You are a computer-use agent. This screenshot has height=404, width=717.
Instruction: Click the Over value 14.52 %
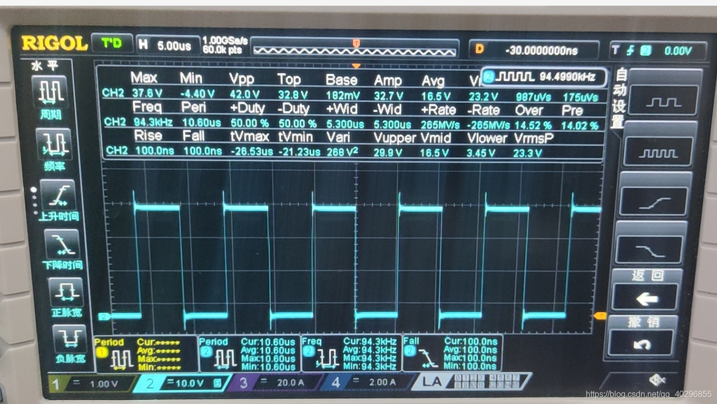coord(534,125)
